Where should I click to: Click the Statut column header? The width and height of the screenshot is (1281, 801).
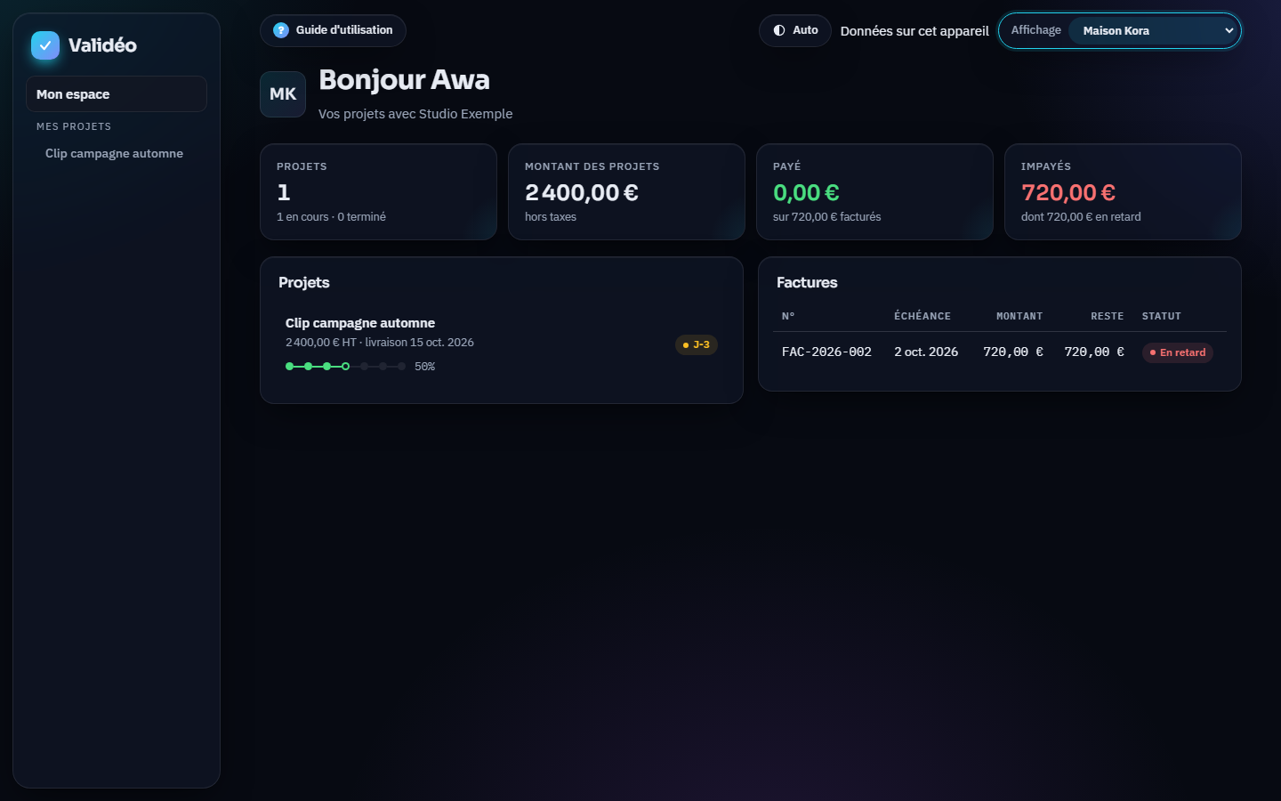click(1162, 316)
